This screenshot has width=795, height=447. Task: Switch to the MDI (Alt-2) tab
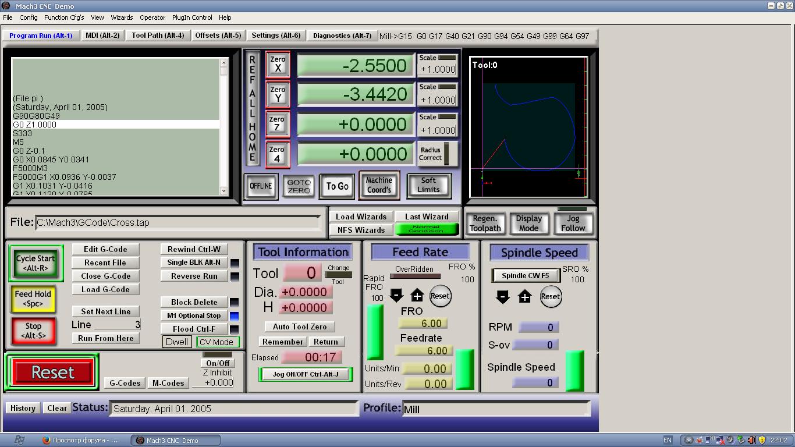pos(102,36)
